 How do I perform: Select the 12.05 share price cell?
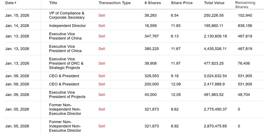coord(176,95)
